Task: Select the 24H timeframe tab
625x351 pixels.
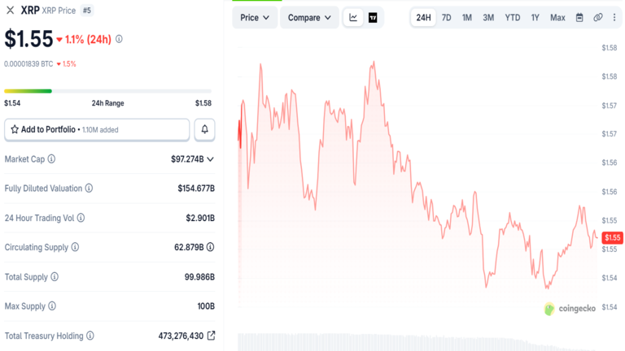Action: point(423,18)
